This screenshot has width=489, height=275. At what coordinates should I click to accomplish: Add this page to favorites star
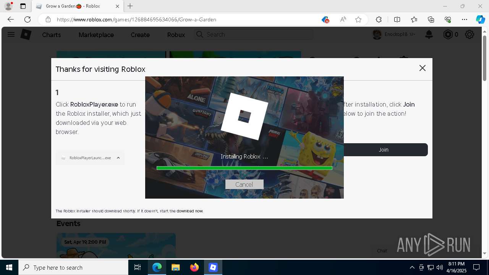pos(358,19)
